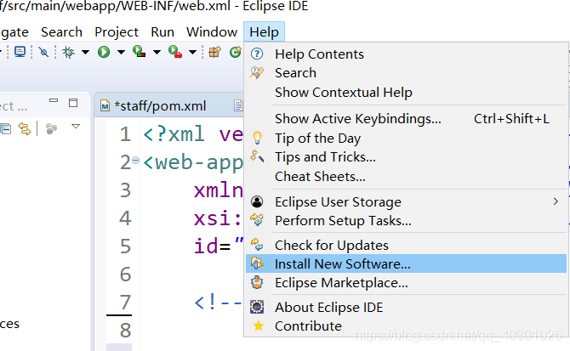Click the Tip of the Day lightbulb icon
Screen dimensions: 570x351
click(x=257, y=138)
